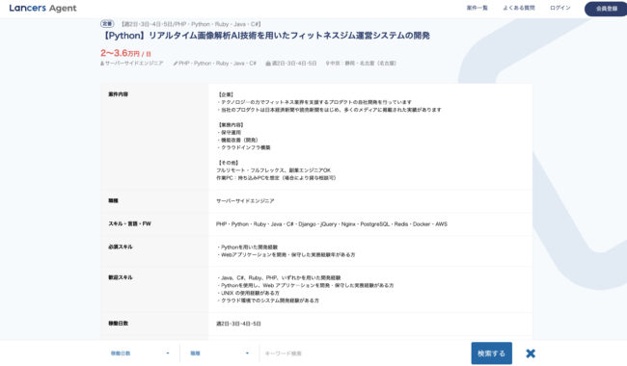The height and width of the screenshot is (366, 627).
Task: Click the フルリモート・フルフレックス line
Action: tap(274, 170)
